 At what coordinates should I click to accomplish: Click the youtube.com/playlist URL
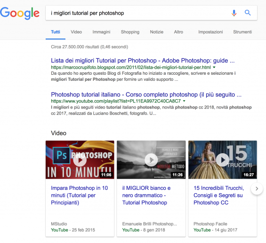point(116,101)
